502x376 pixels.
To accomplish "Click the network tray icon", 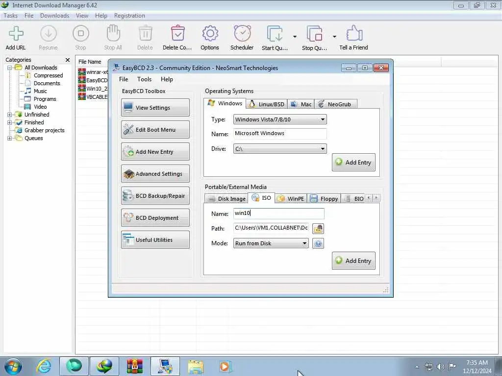I will (x=428, y=367).
